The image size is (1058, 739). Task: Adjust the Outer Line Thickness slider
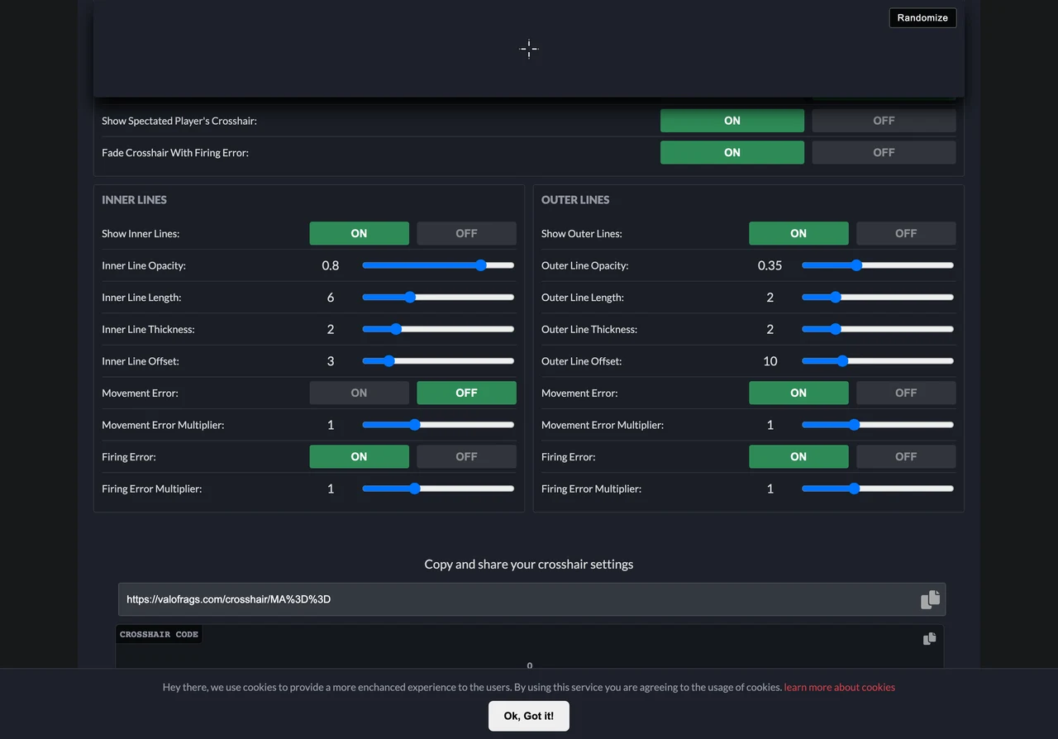878,329
